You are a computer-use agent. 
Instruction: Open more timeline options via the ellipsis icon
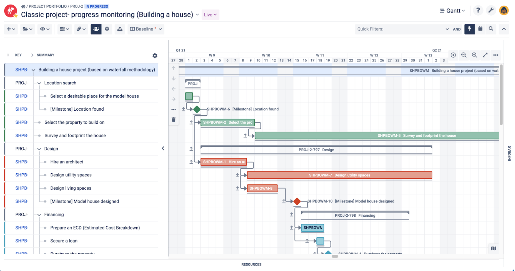click(x=496, y=55)
